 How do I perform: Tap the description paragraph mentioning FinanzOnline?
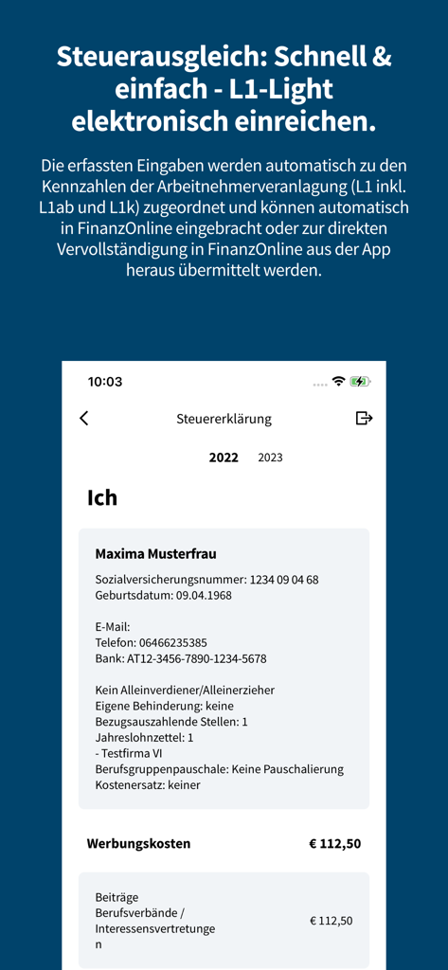click(224, 219)
